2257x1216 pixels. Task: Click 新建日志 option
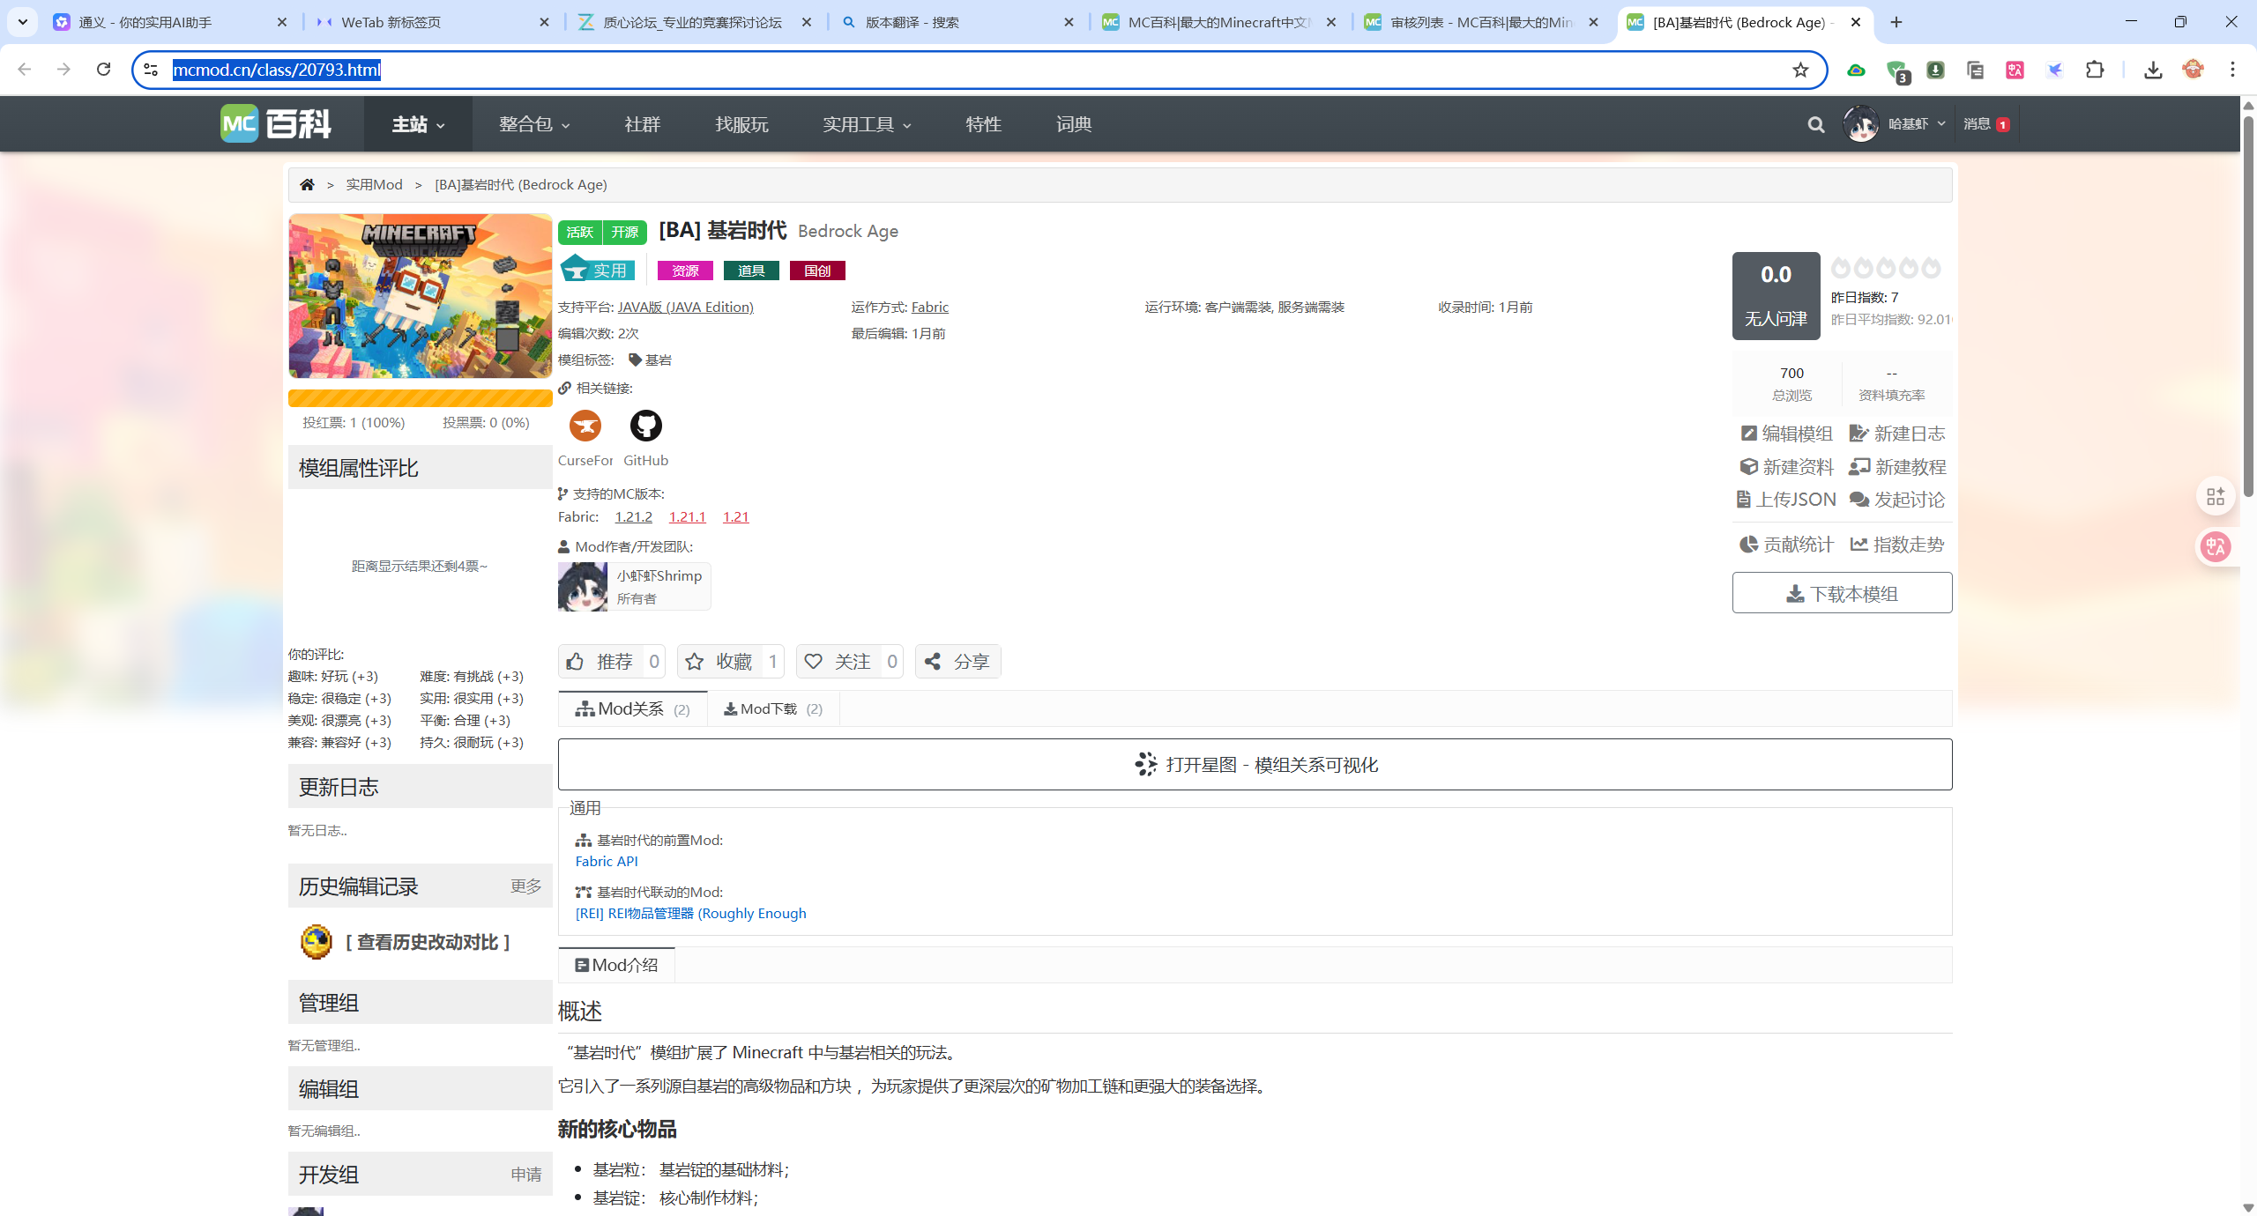coord(1897,434)
